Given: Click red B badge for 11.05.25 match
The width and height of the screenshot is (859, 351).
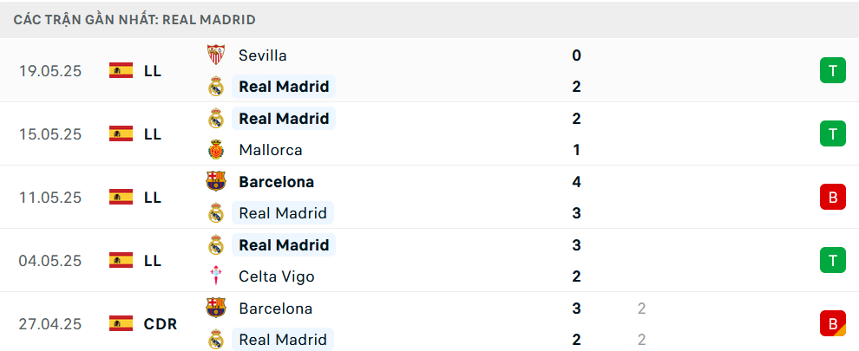Looking at the screenshot, I should (832, 198).
